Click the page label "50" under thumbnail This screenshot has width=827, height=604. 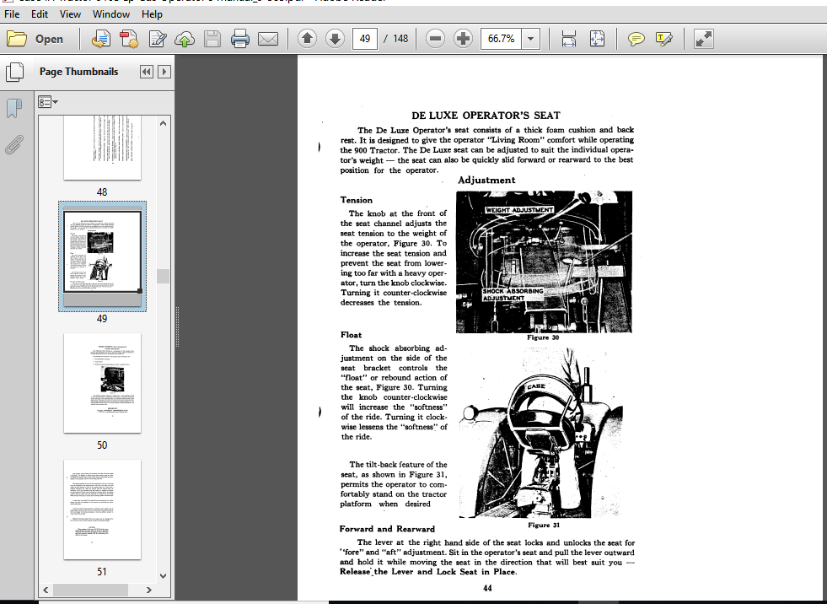click(102, 445)
